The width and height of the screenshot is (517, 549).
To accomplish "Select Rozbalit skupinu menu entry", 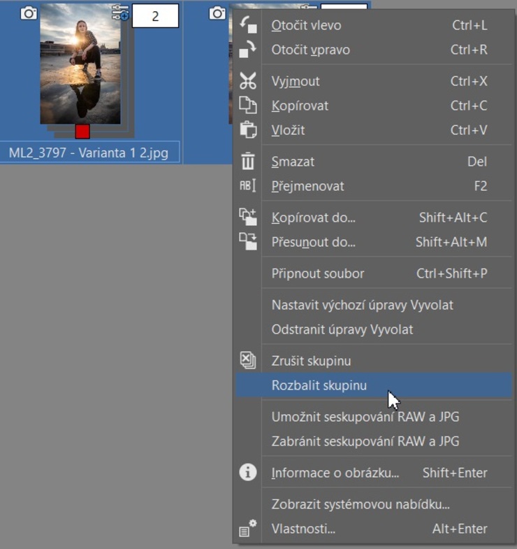I will pyautogui.click(x=374, y=385).
